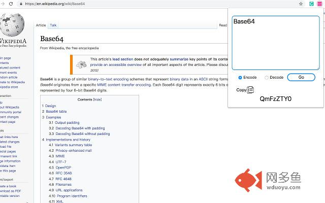The height and width of the screenshot is (203, 325).
Task: Open the lead section link
Action: (122, 59)
